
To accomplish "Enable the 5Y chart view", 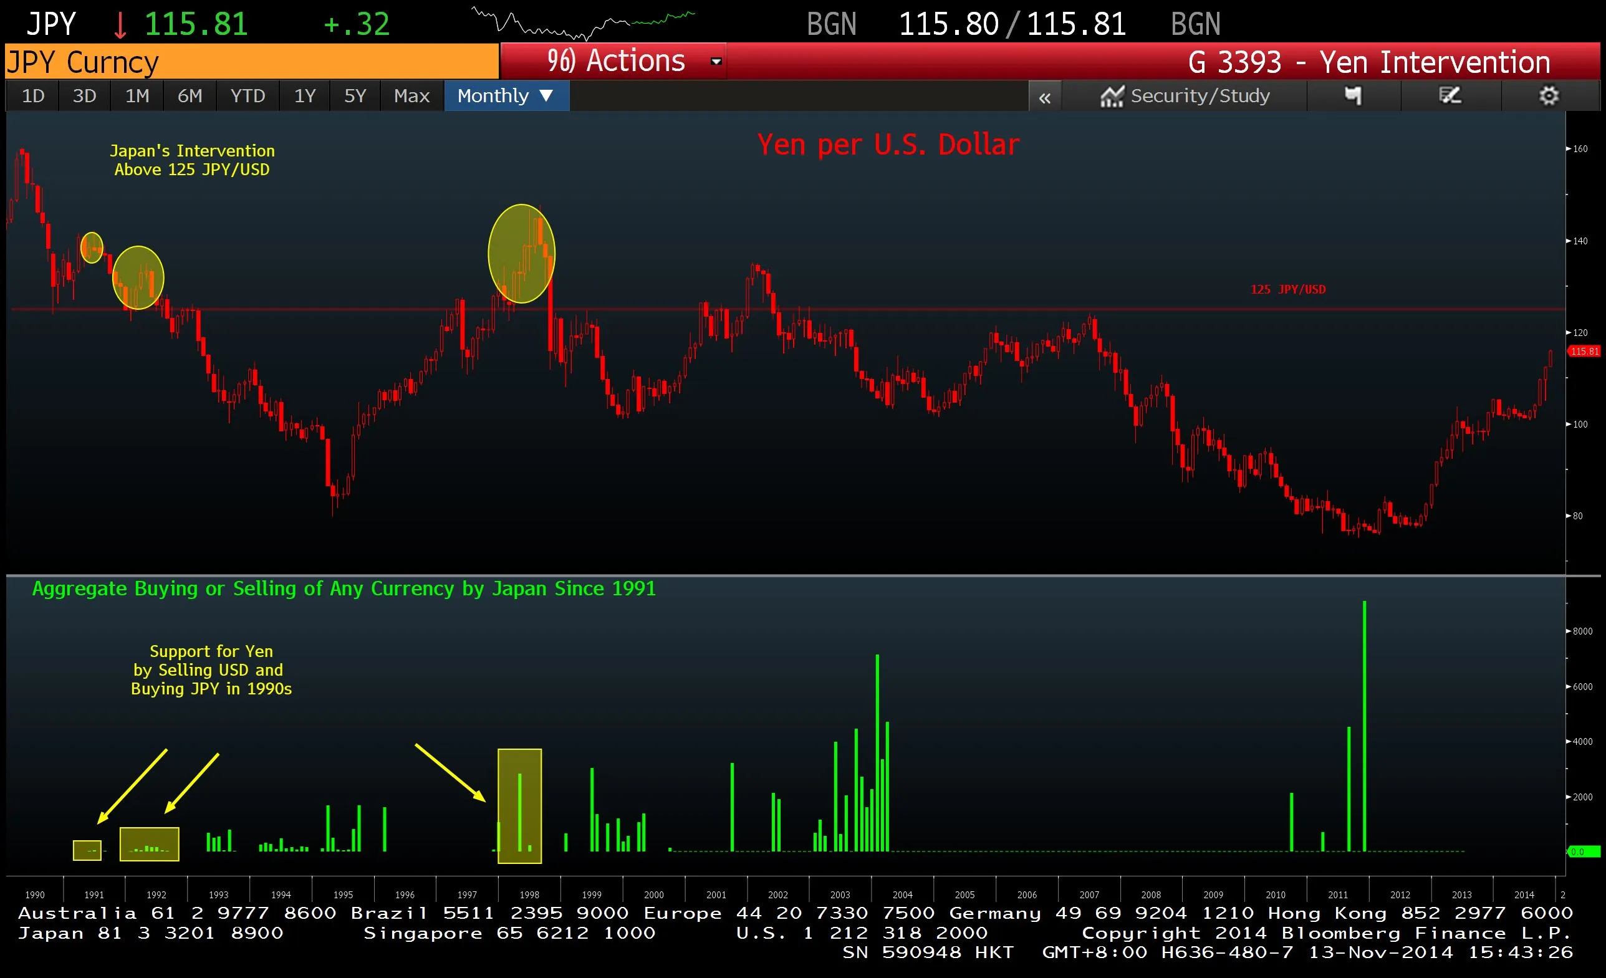I will point(355,95).
